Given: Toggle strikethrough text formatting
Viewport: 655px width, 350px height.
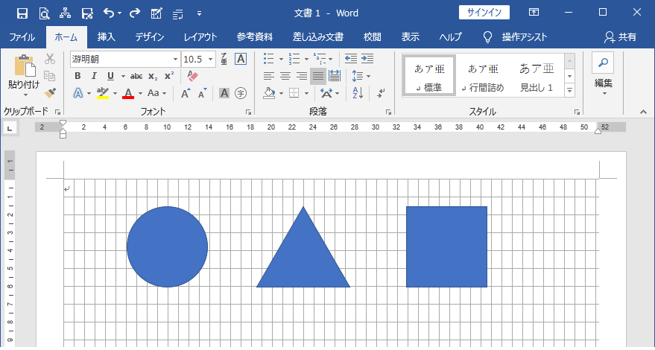Looking at the screenshot, I should click(x=136, y=76).
